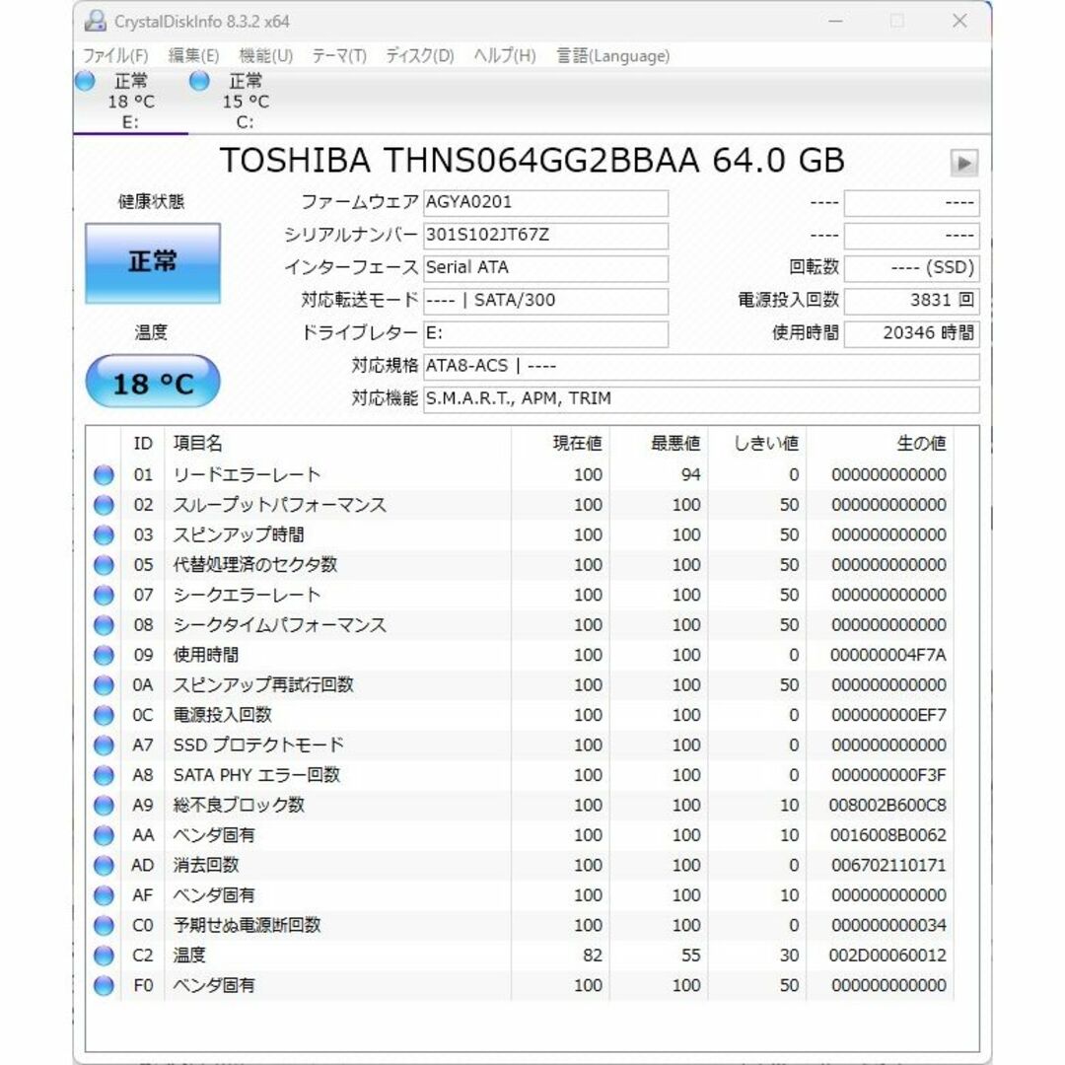Click the firmware field AGYA0201

coord(545,202)
